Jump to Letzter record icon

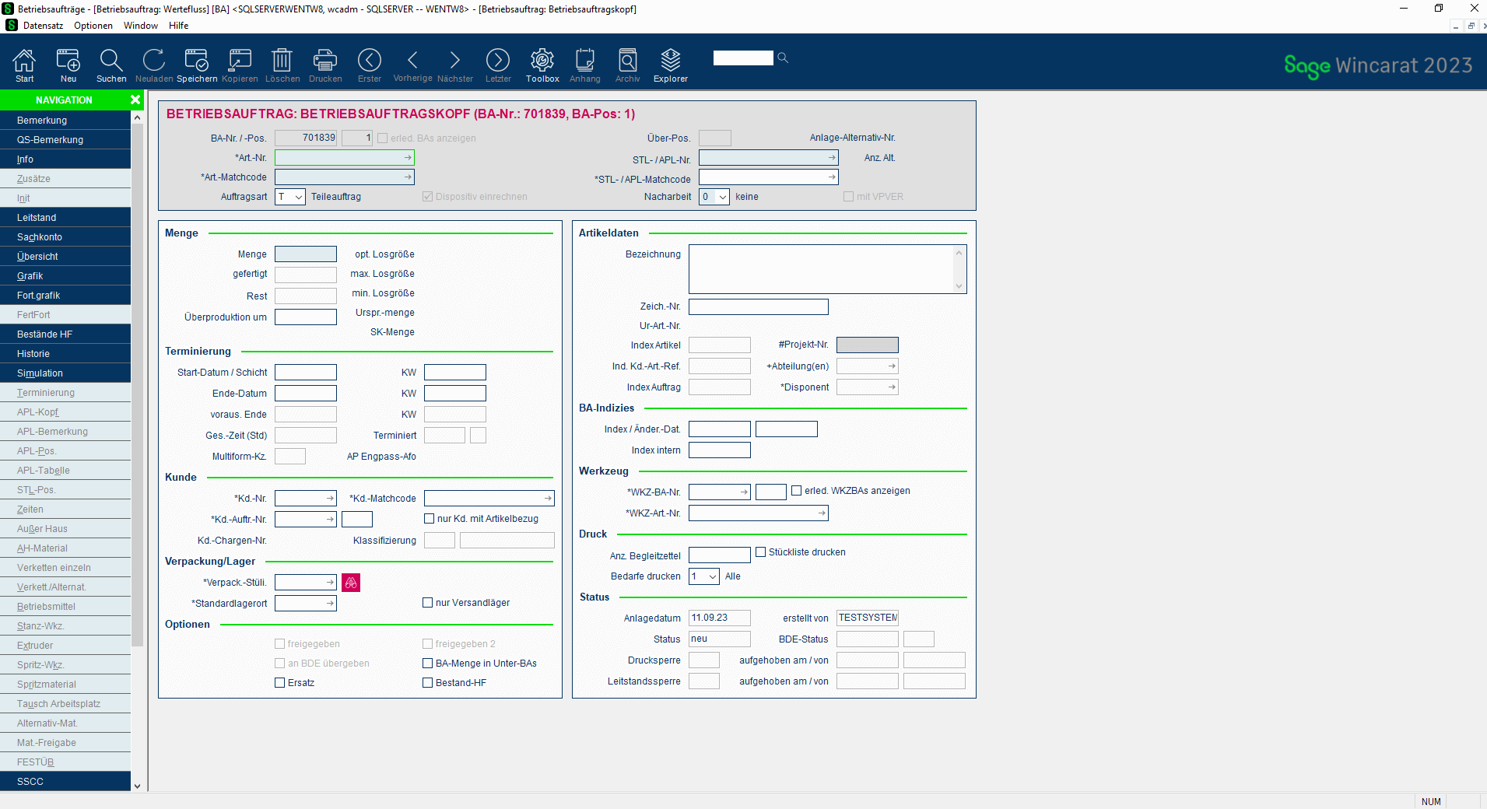pyautogui.click(x=498, y=60)
